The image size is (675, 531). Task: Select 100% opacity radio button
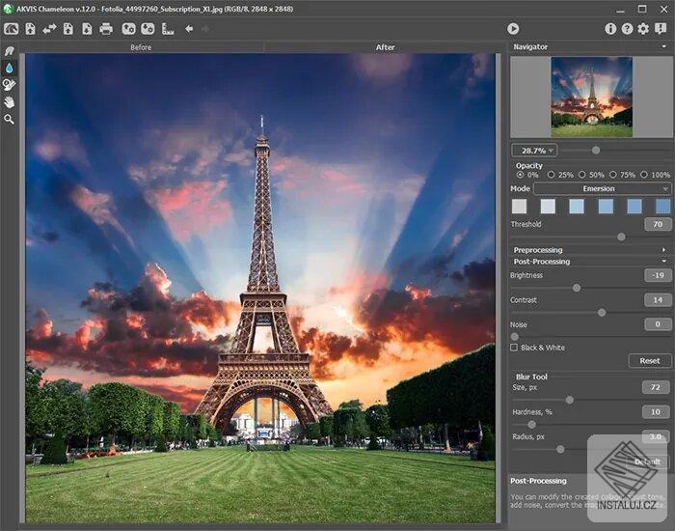(643, 175)
